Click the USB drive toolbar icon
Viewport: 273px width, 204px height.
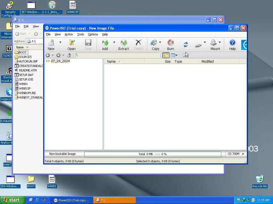198,45
